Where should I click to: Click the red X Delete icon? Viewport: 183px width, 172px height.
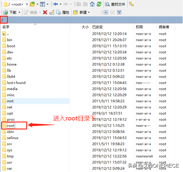click(45, 12)
